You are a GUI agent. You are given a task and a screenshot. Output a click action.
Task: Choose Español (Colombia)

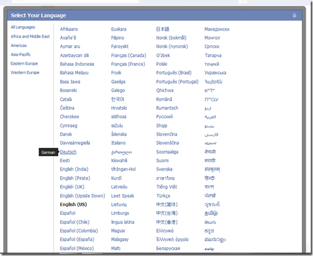point(79,231)
